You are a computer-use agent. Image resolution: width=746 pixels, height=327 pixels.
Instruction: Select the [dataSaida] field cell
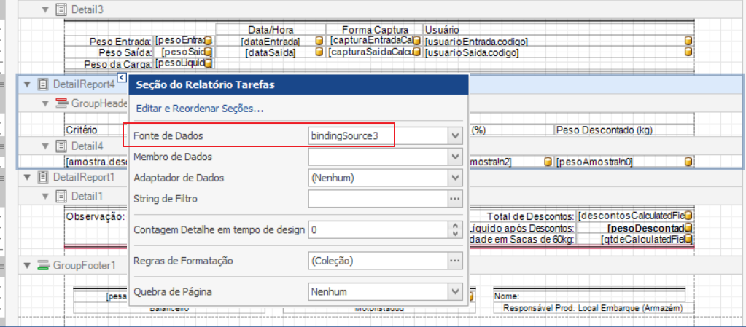pyautogui.click(x=271, y=52)
